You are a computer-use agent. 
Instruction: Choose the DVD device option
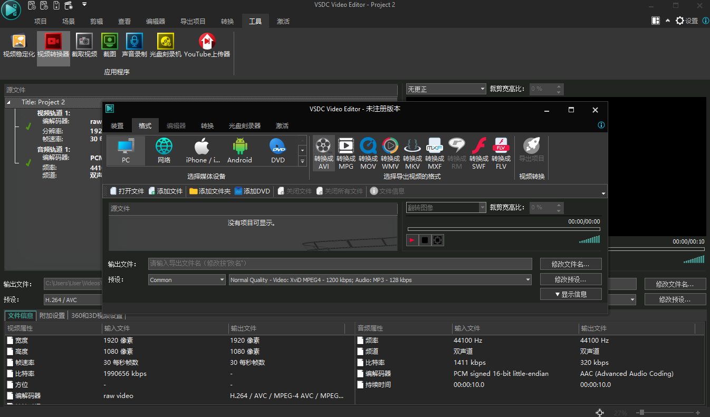(278, 151)
